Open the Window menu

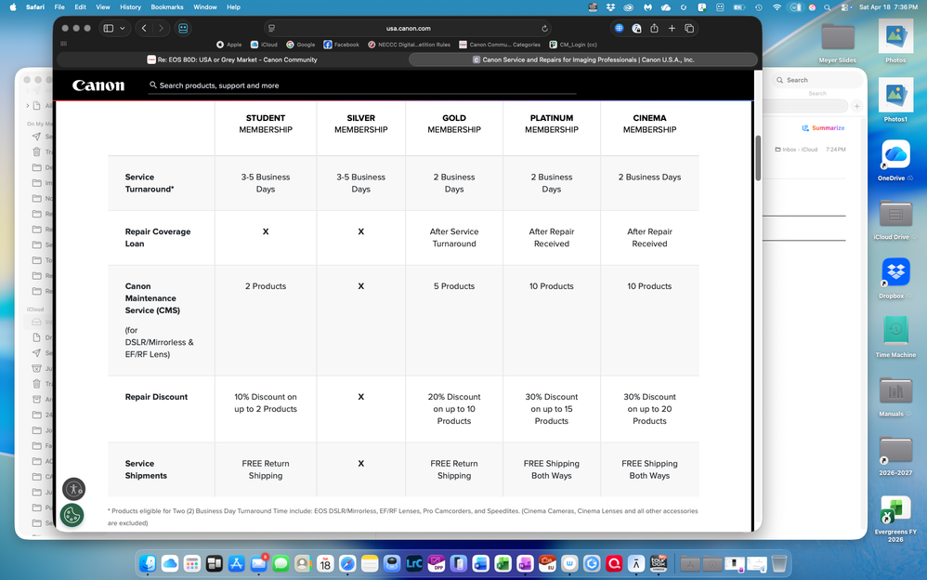point(205,7)
